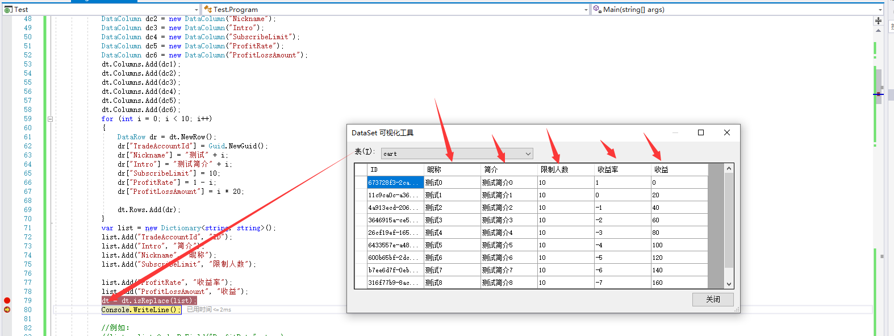Maximize the DataSet 可视化工具 dialog
The width and height of the screenshot is (894, 336).
pos(701,132)
